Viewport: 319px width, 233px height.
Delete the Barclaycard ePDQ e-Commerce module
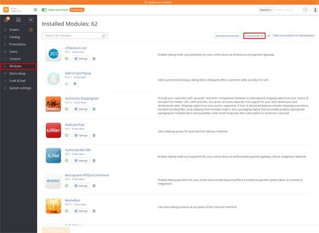(94, 186)
